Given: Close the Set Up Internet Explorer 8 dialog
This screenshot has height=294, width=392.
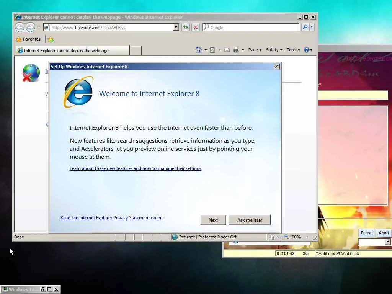Looking at the screenshot, I should [276, 67].
